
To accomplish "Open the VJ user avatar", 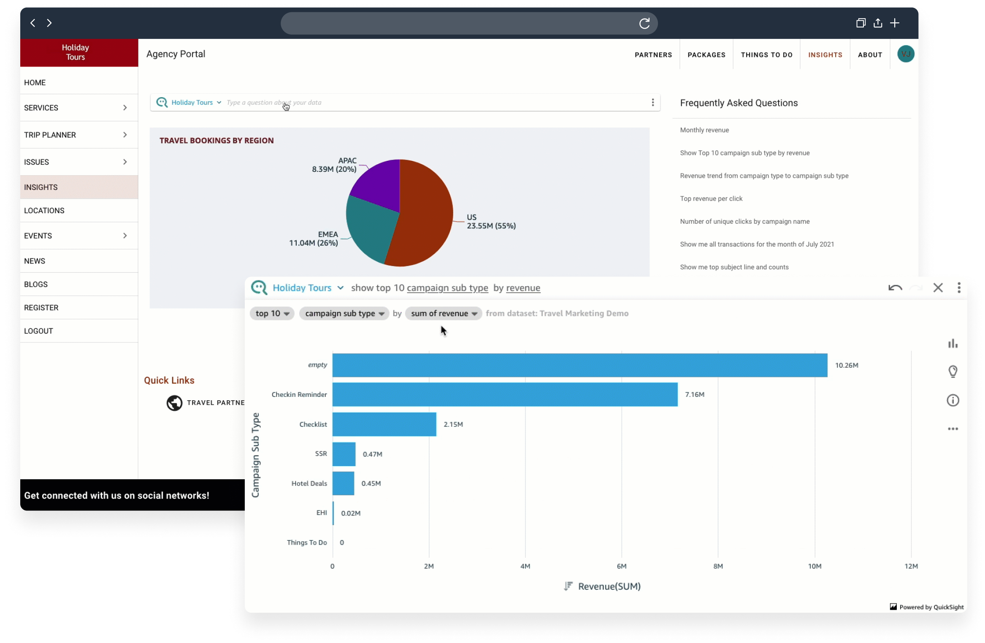I will point(906,54).
